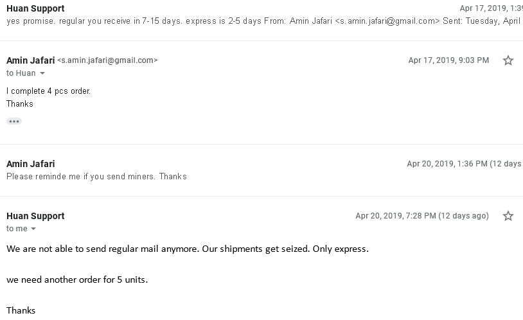523x320 pixels.
Task: Click the email address beside Amin Jafari's name
Action: [107, 60]
